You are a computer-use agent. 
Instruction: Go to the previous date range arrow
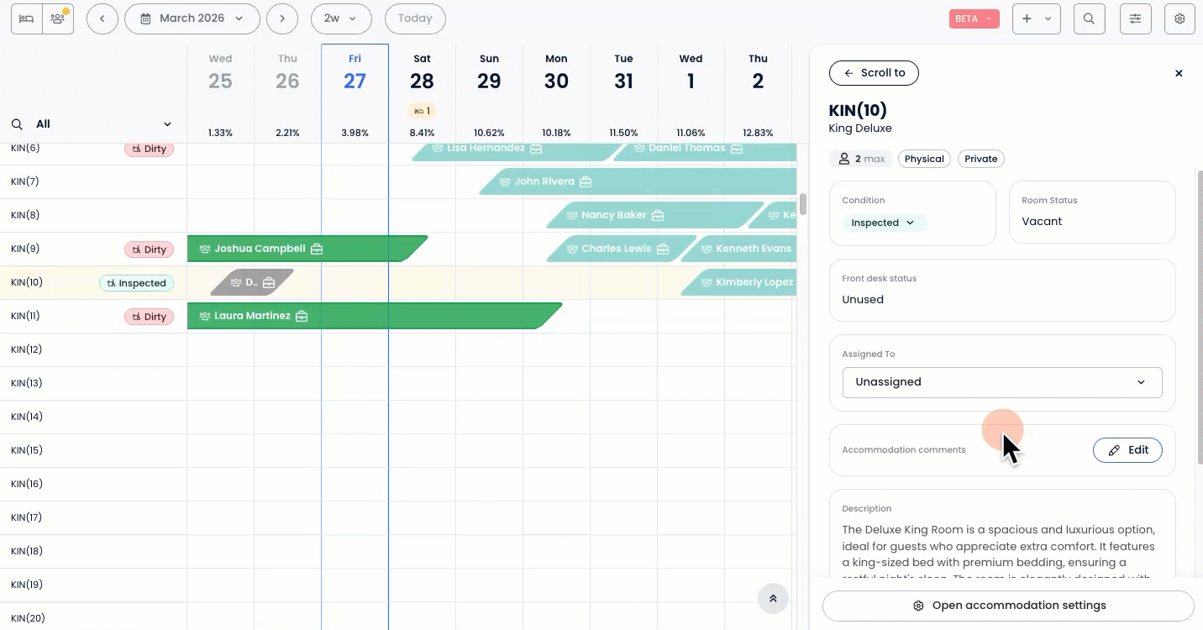pyautogui.click(x=102, y=18)
